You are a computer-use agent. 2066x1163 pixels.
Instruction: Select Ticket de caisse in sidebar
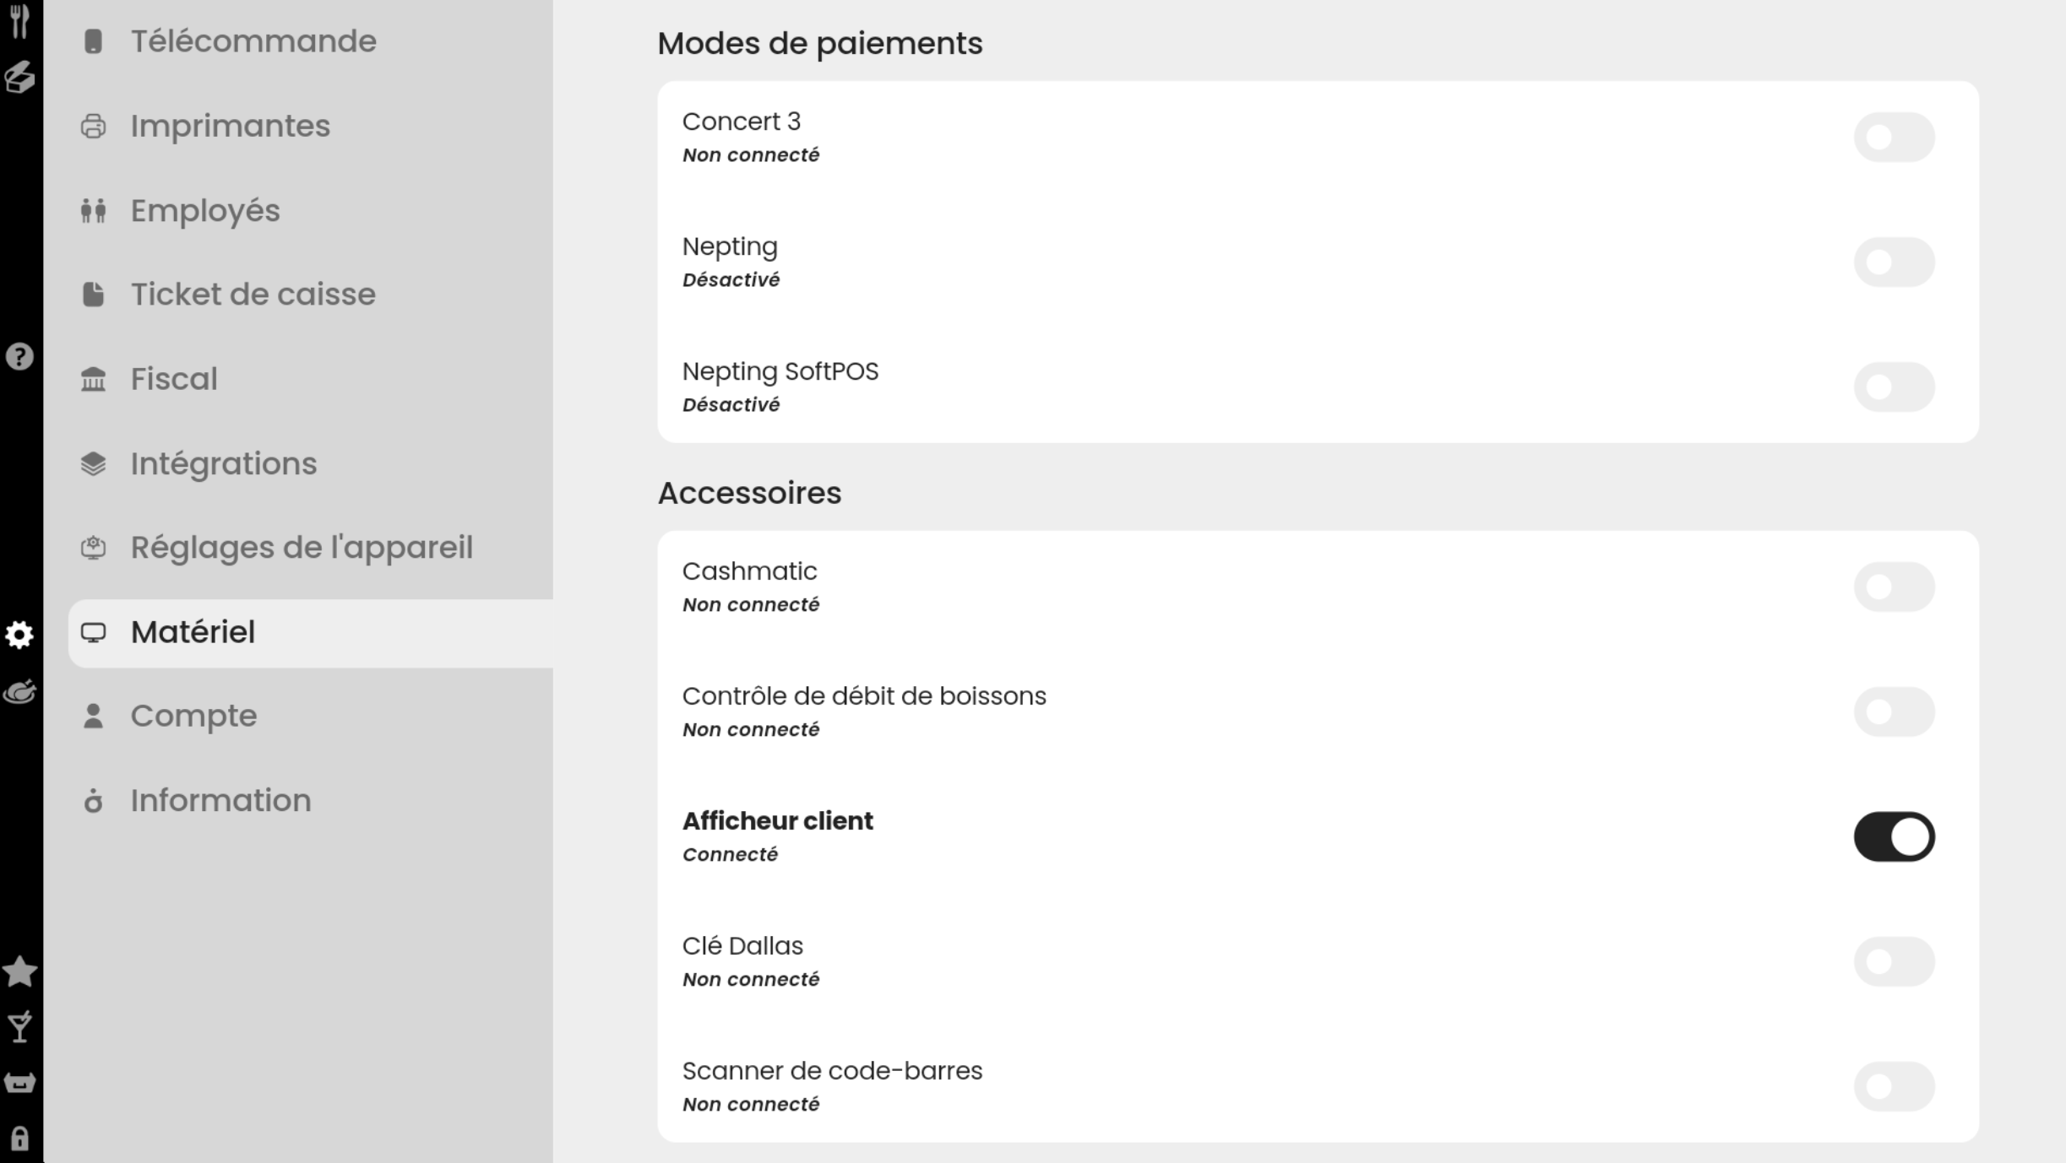pyautogui.click(x=253, y=295)
